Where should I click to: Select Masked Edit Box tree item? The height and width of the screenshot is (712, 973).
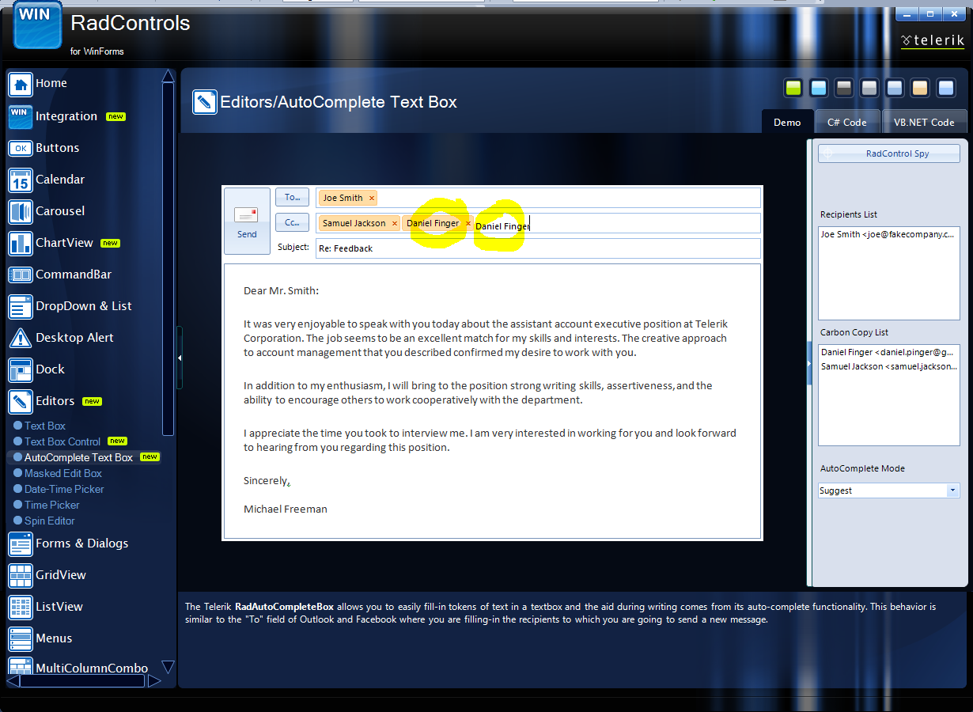tap(63, 473)
